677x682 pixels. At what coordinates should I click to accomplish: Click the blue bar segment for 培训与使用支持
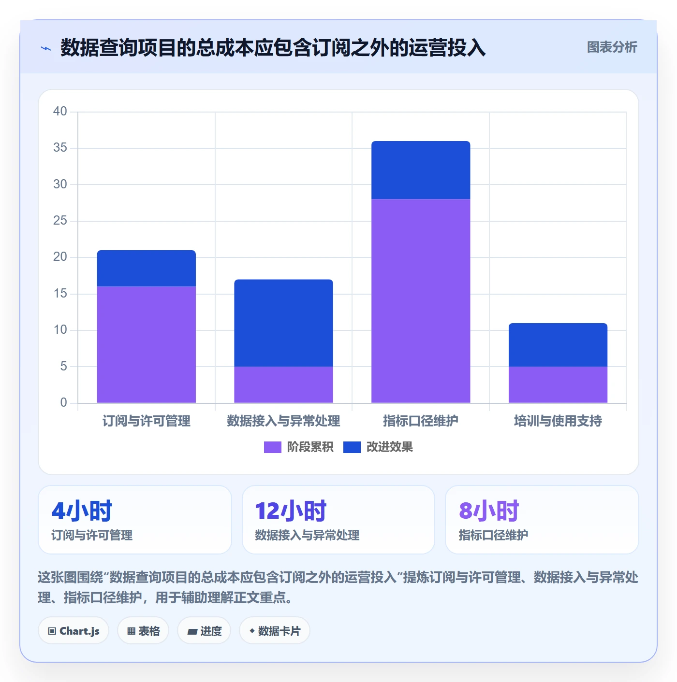[x=558, y=345]
